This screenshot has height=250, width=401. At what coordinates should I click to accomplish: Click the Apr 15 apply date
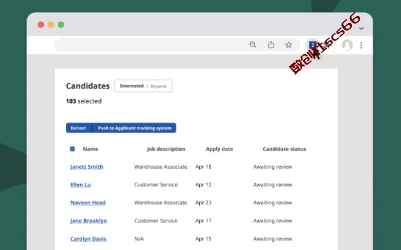pyautogui.click(x=203, y=239)
